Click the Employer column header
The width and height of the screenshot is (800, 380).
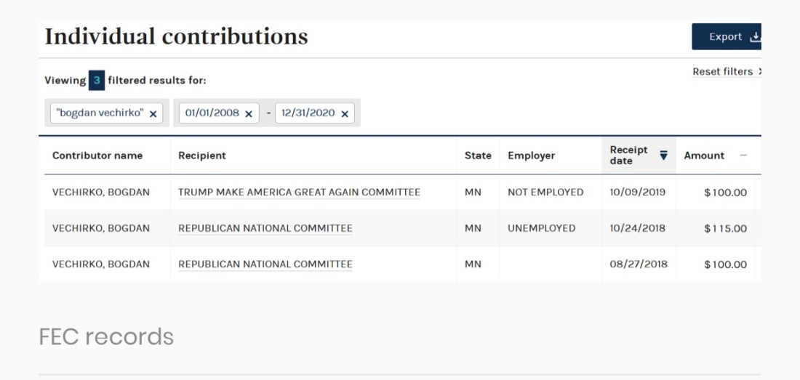531,155
